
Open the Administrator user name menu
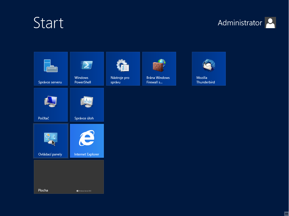pyautogui.click(x=240, y=23)
